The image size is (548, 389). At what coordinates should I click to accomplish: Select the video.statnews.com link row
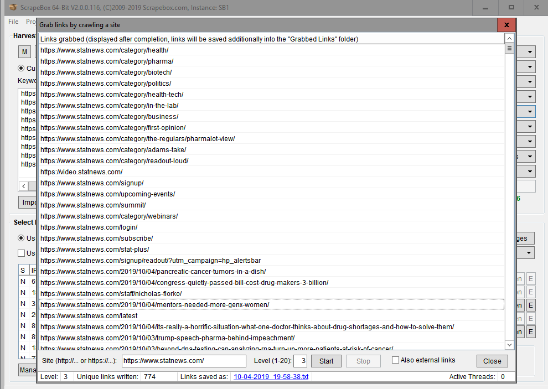click(272, 172)
